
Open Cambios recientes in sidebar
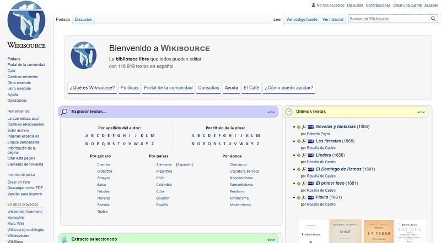(23, 76)
